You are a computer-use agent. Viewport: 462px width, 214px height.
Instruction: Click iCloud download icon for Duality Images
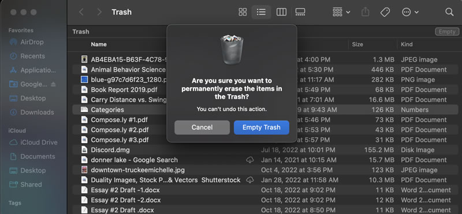tap(250, 180)
